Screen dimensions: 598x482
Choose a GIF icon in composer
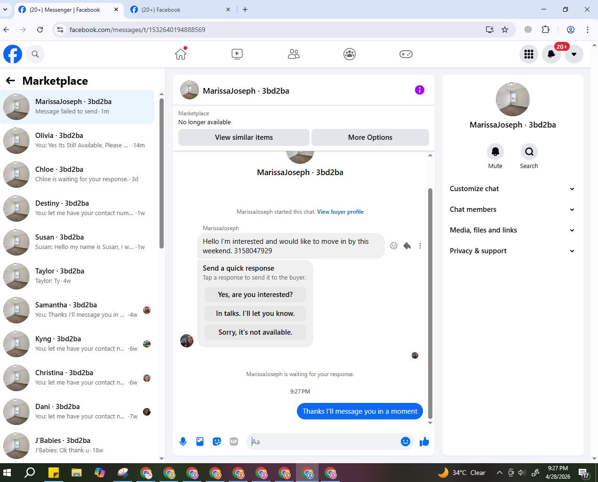point(234,442)
